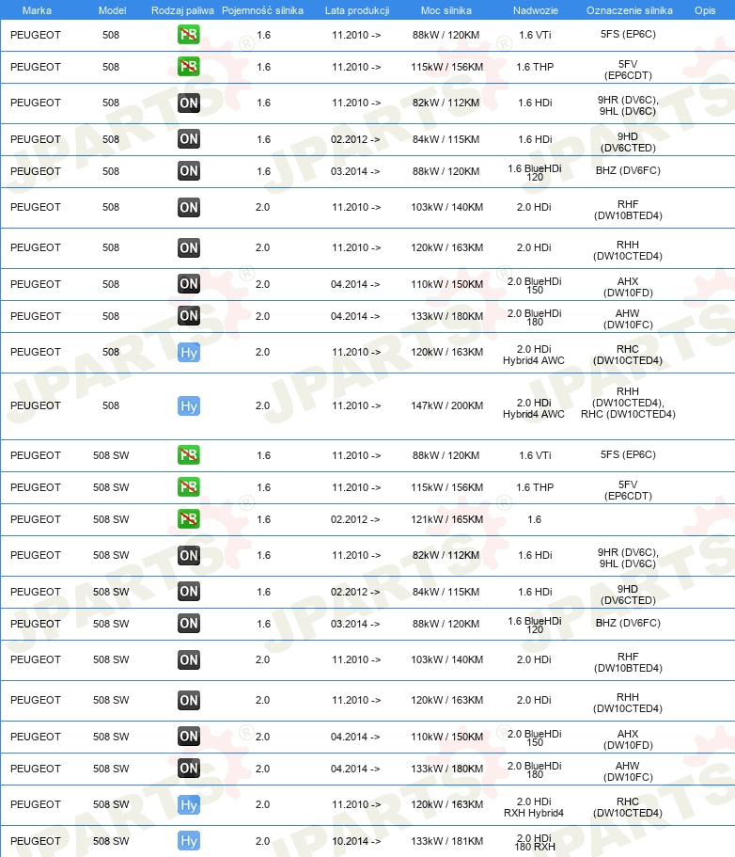This screenshot has width=735, height=857.
Task: Click ON icon in 508 SW 84kW / 115KM row
Action: (188, 592)
